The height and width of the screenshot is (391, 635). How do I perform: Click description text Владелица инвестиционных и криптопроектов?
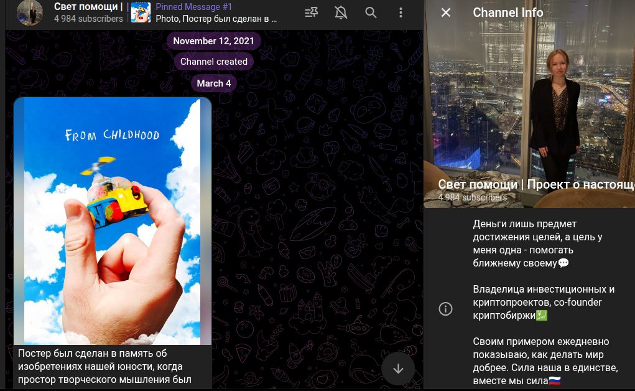[544, 302]
